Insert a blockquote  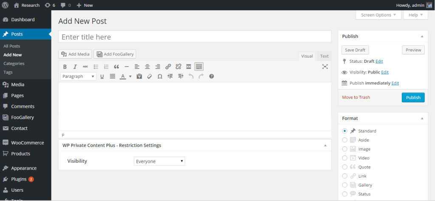click(116, 67)
